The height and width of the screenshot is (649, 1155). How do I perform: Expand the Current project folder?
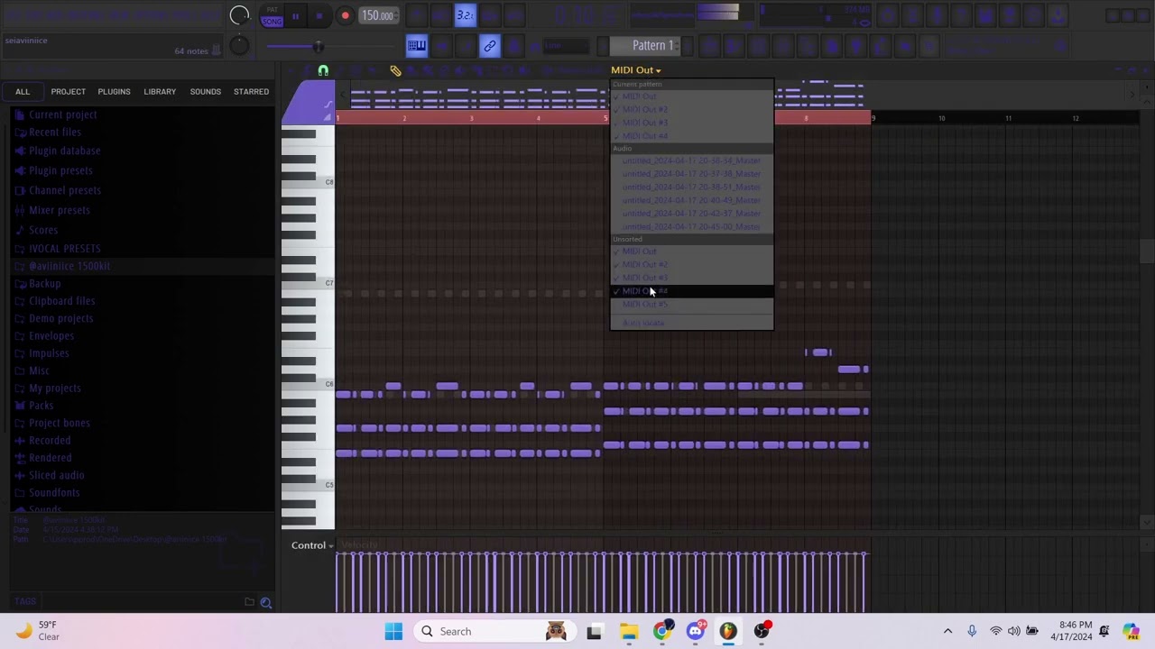point(62,114)
